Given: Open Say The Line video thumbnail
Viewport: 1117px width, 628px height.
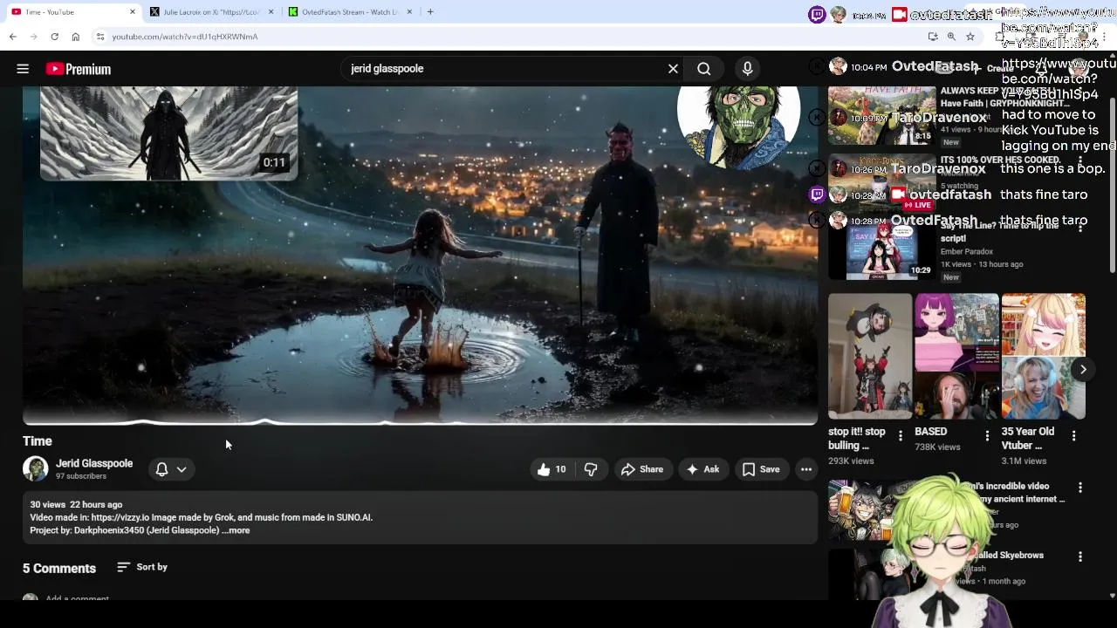Looking at the screenshot, I should click(881, 249).
